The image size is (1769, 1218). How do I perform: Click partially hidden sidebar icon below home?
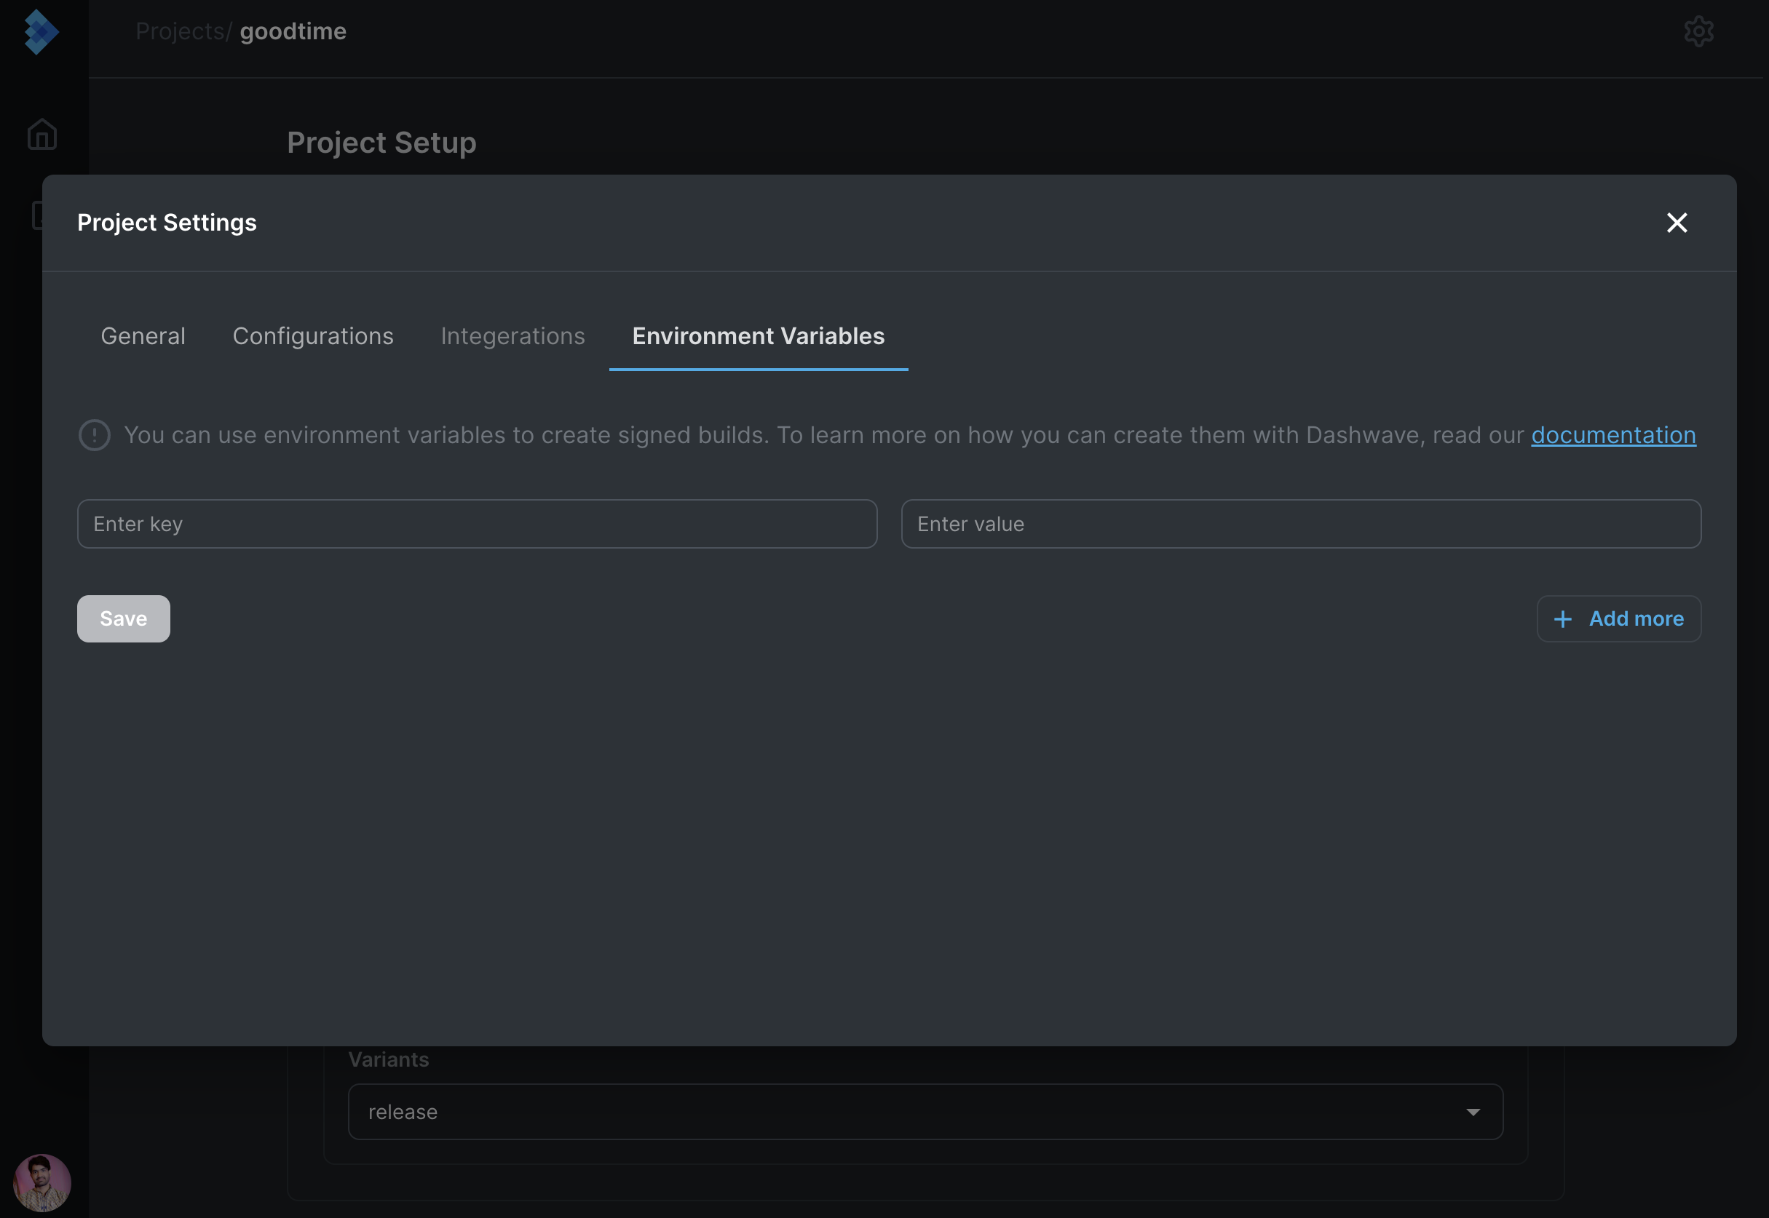point(36,215)
